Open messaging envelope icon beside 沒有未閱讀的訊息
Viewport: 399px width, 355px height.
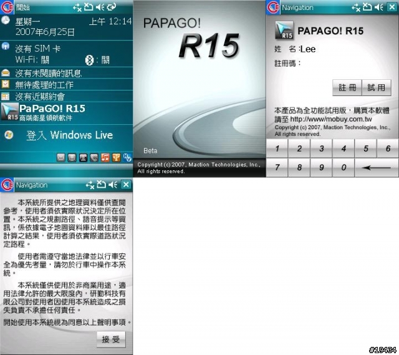click(6, 73)
